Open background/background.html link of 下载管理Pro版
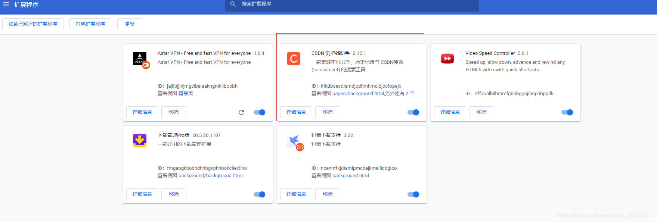This screenshot has height=222, width=657. 210,175
